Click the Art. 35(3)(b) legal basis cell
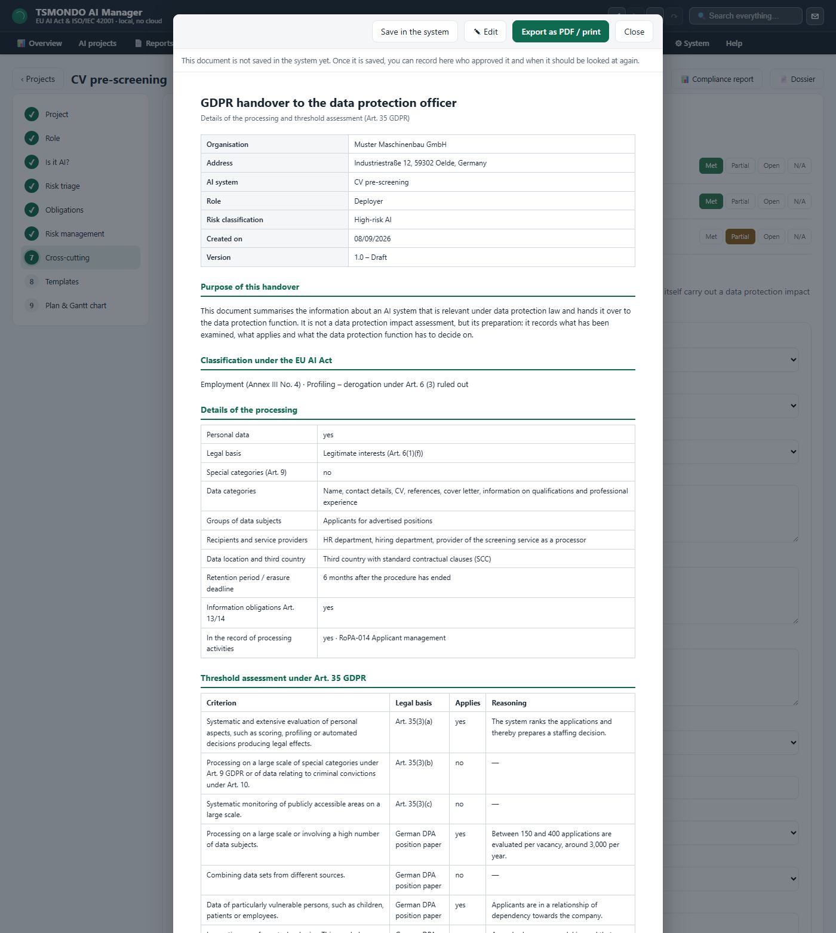 coord(419,774)
